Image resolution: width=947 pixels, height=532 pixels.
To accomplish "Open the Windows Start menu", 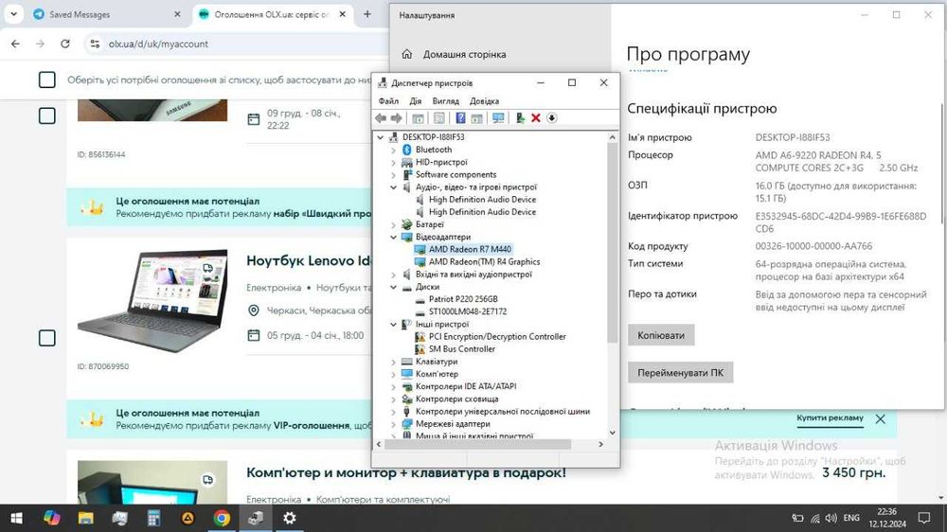I will pyautogui.click(x=17, y=518).
